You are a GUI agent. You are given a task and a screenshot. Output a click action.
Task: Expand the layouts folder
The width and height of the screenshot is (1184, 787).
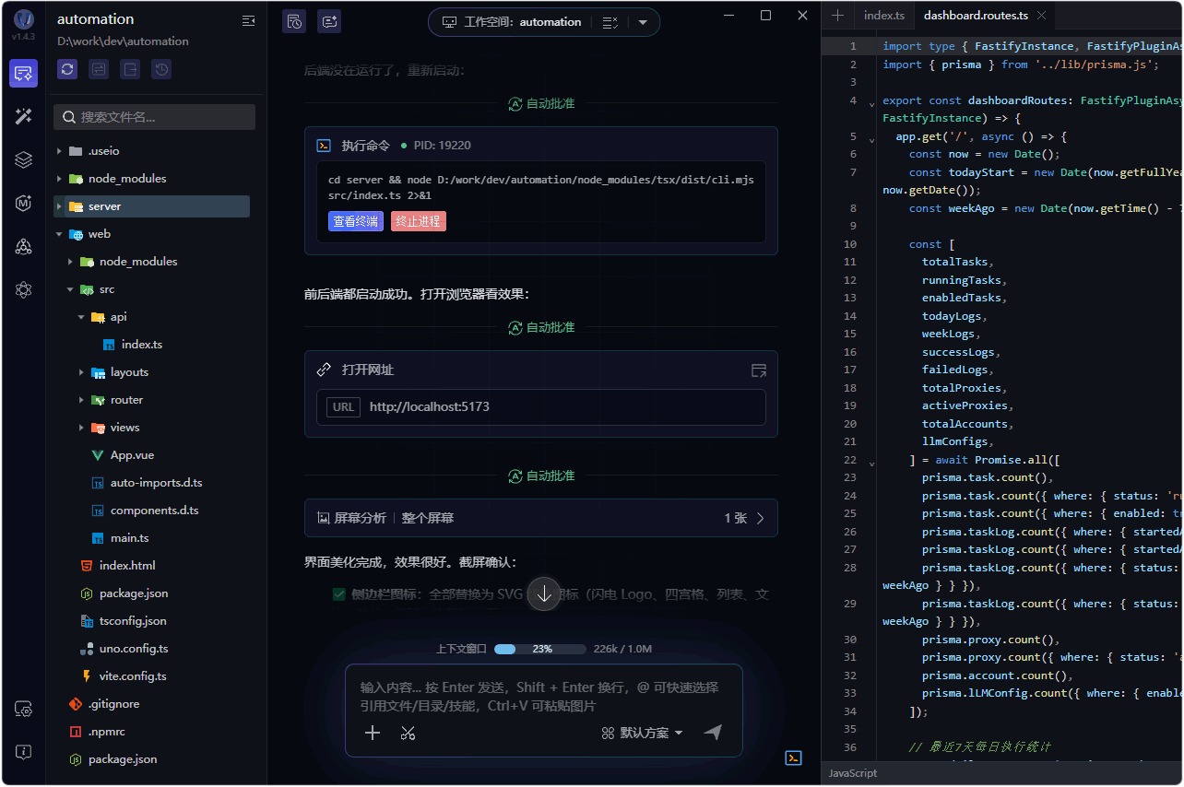[81, 372]
